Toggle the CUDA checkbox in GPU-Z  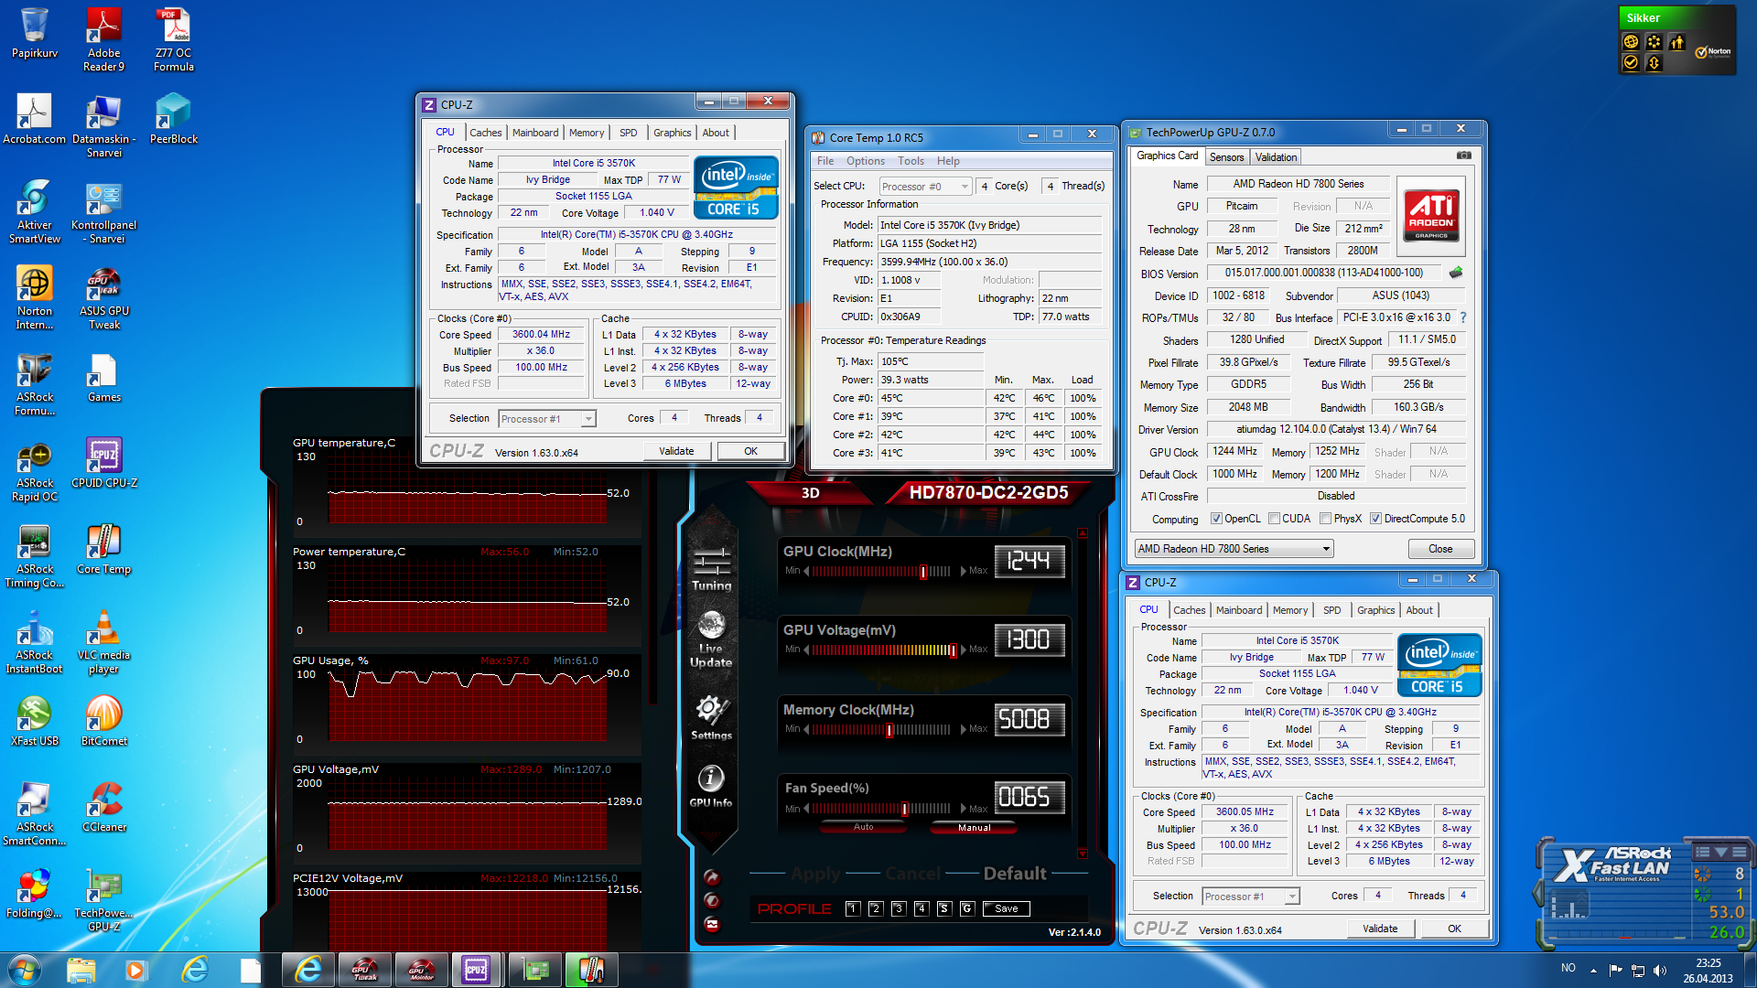coord(1274,519)
